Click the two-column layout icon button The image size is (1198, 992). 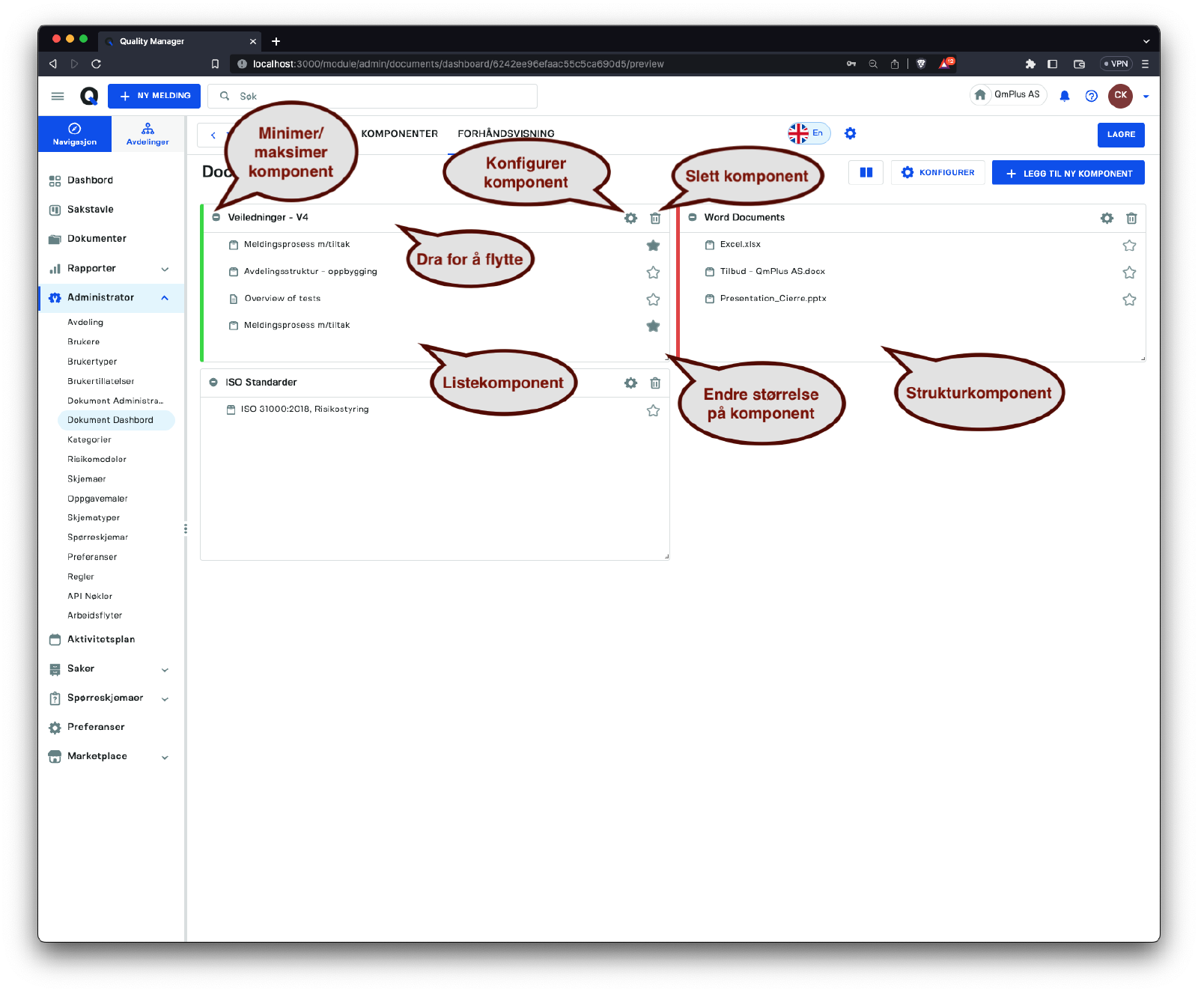click(866, 173)
